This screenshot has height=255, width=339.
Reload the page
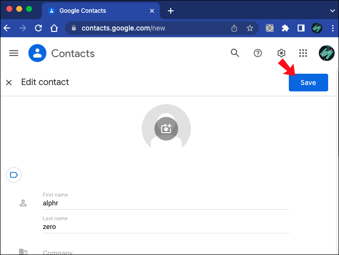point(38,28)
